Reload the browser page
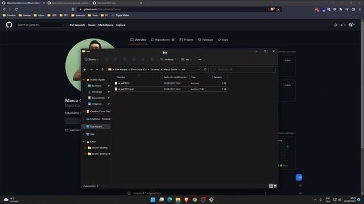 [16, 9]
